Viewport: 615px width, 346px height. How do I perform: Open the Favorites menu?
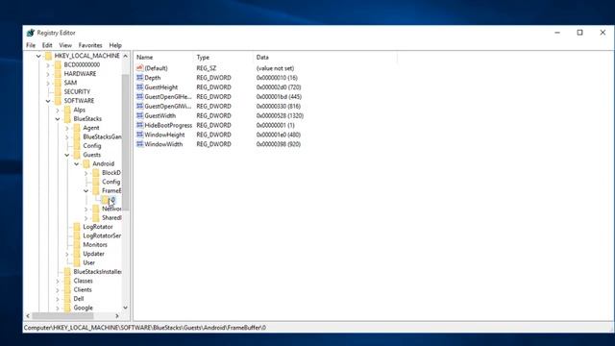pyautogui.click(x=90, y=45)
